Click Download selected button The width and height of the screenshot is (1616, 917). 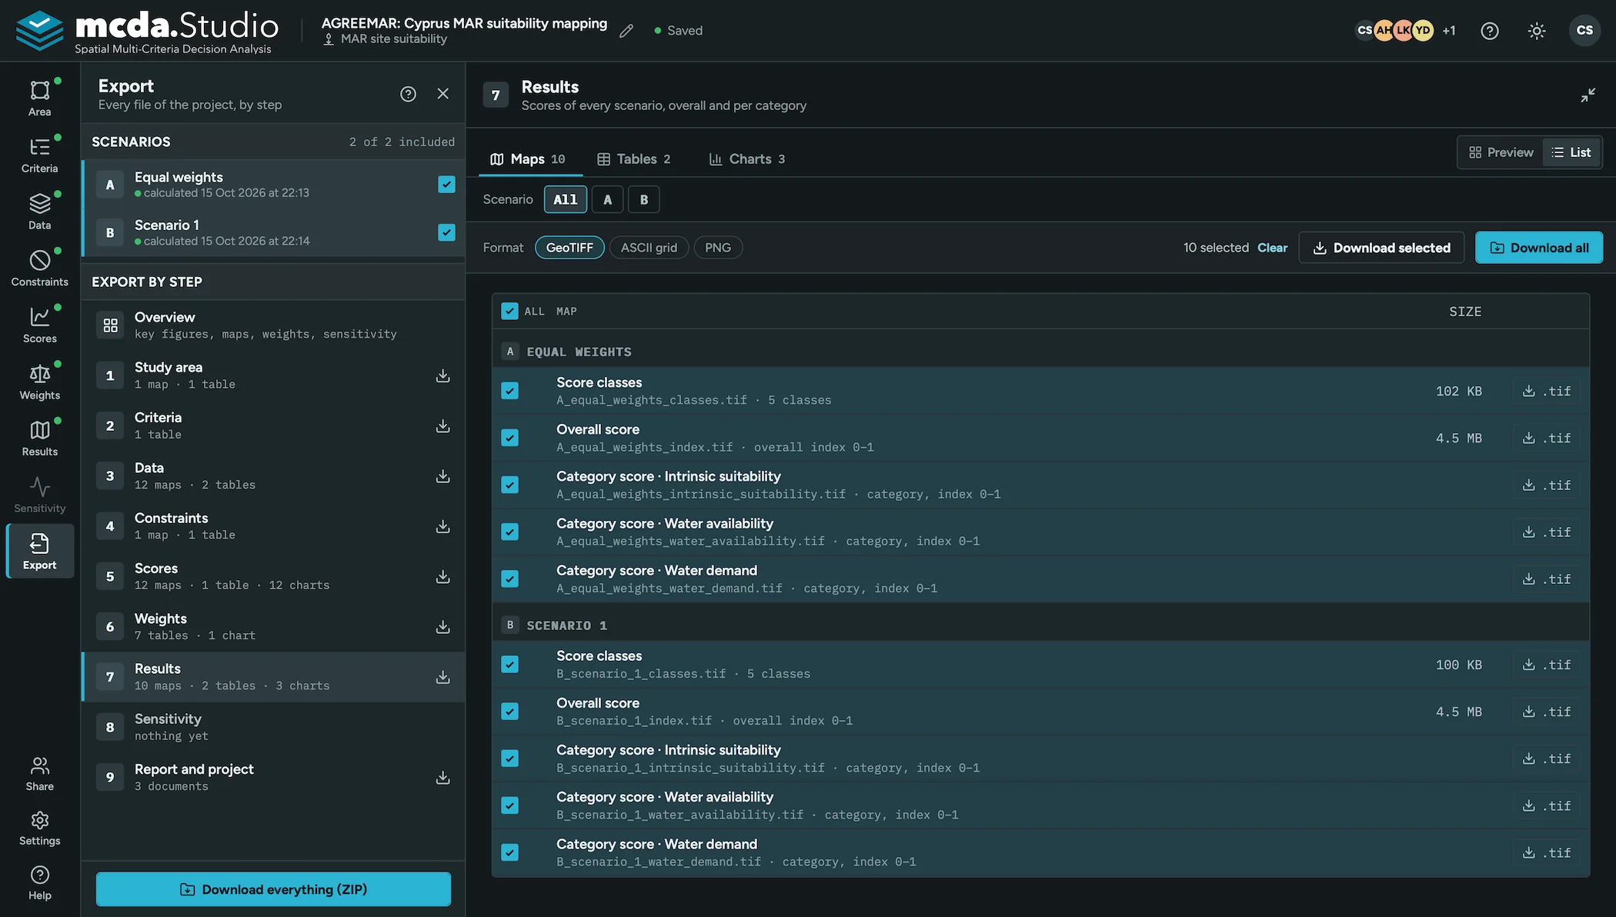tap(1381, 248)
